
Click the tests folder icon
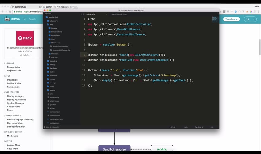click(48, 86)
